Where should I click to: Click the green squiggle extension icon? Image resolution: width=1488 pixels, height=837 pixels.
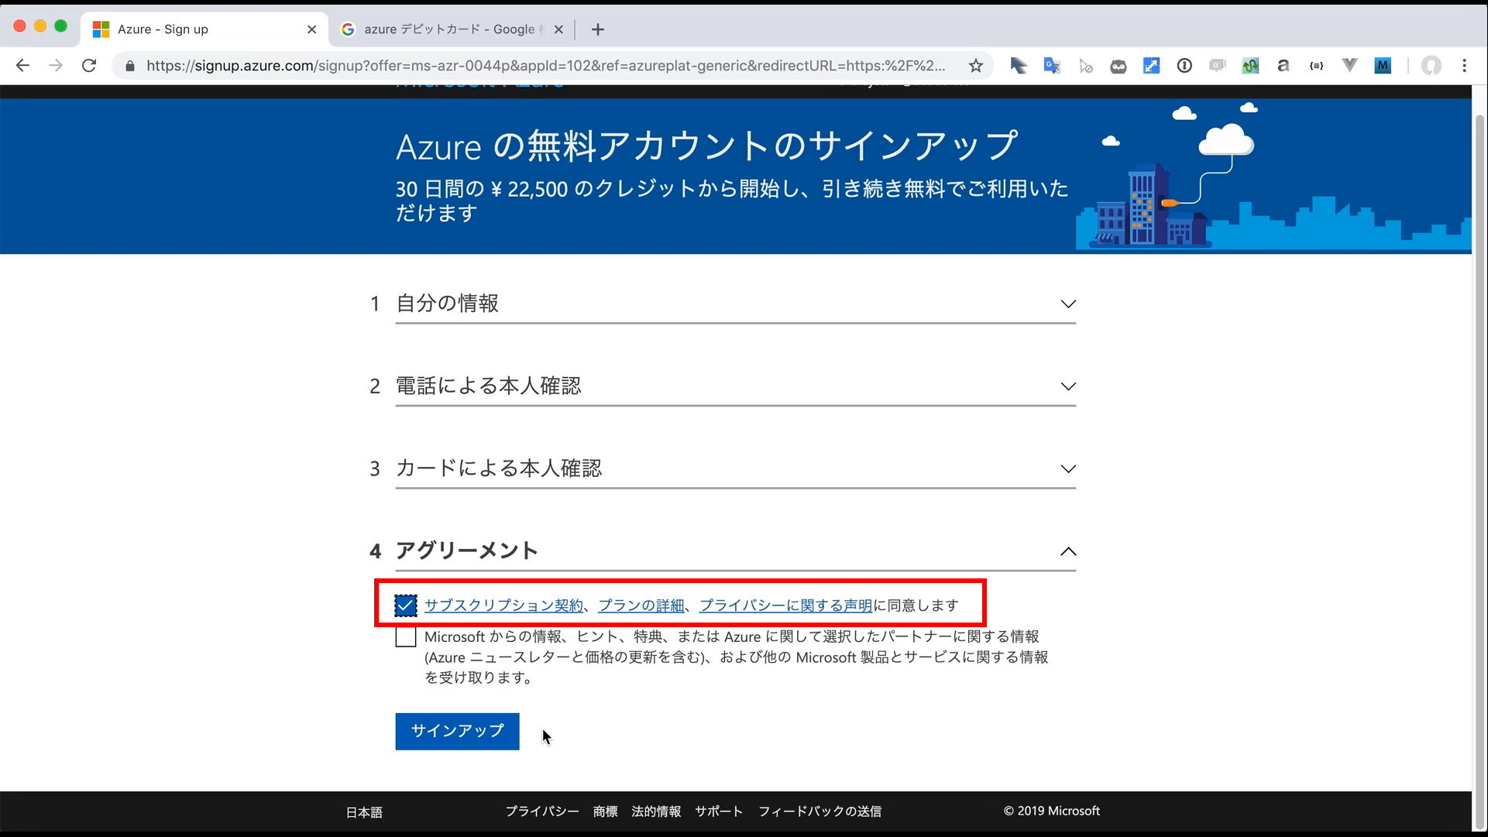[x=1250, y=66]
